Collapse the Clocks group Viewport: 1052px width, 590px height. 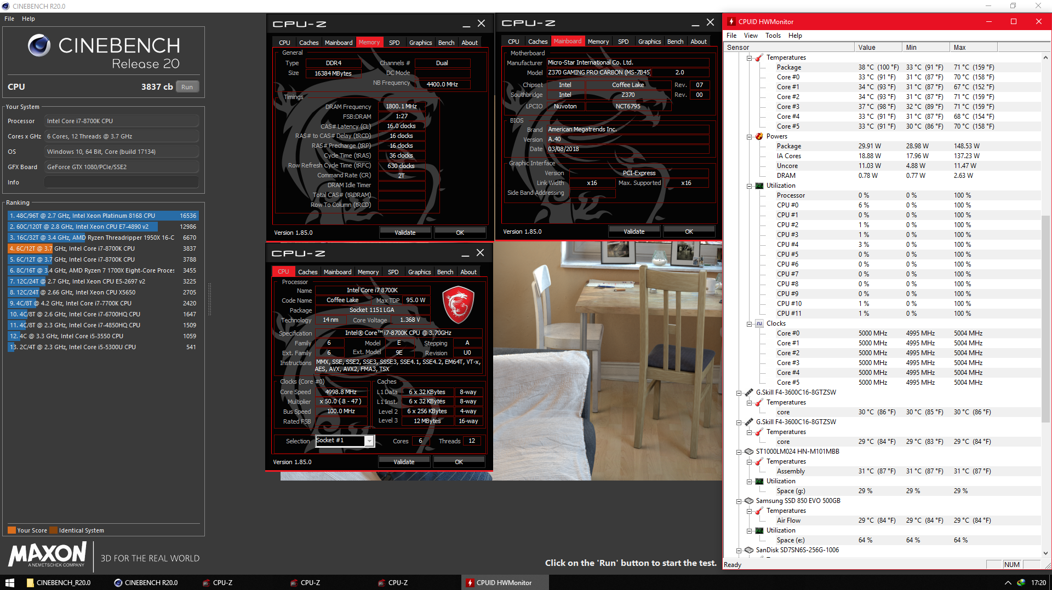coord(749,324)
